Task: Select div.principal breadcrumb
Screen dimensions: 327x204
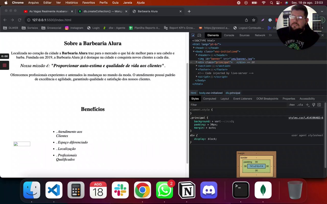Action: point(233,93)
